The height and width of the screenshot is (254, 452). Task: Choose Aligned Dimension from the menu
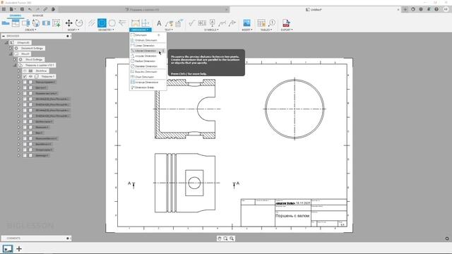tap(148, 51)
